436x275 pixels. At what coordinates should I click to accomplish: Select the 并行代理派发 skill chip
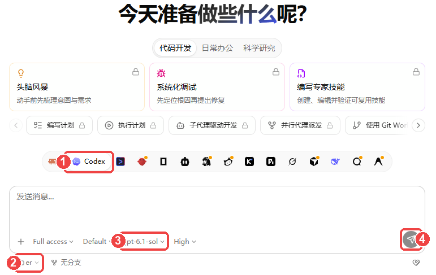[300, 125]
